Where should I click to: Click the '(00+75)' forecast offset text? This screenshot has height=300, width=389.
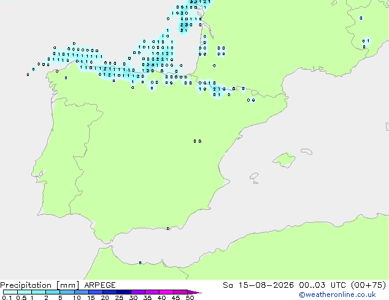368,285
